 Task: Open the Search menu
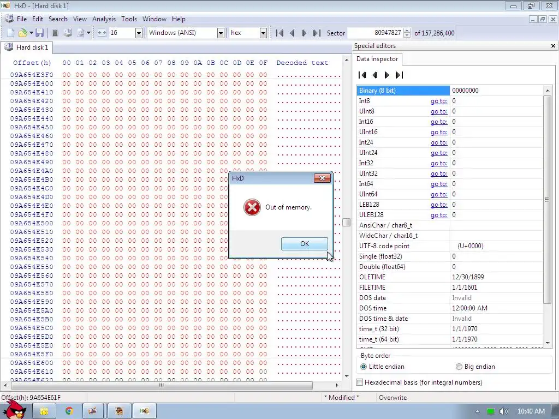coord(58,19)
